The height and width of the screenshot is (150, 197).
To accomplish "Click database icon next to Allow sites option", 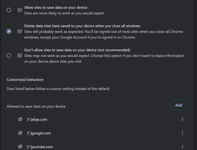I will coord(20,10).
